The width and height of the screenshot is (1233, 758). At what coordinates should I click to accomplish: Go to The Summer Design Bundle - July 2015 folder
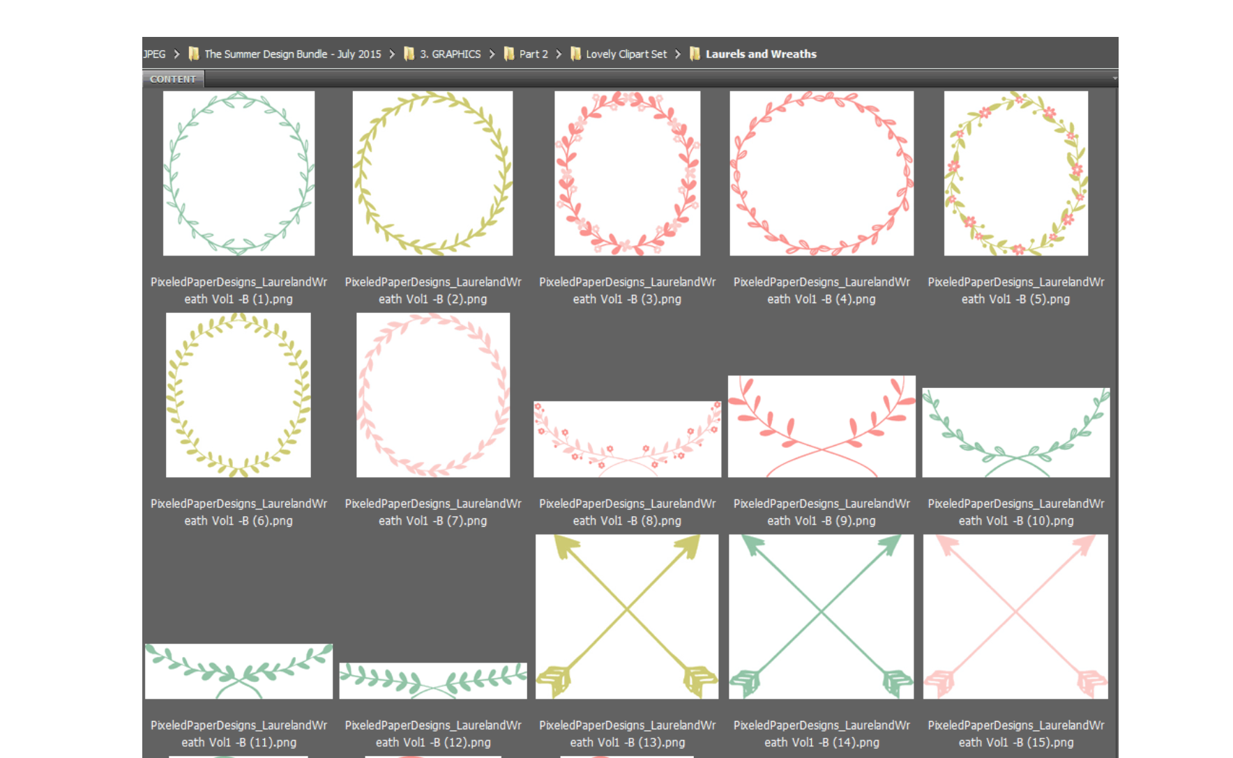292,54
